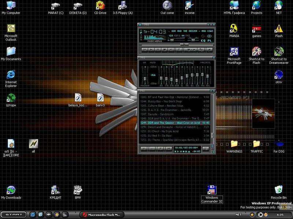Pause playback in the Winamp player
This screenshot has width=293, height=219.
(x=158, y=50)
